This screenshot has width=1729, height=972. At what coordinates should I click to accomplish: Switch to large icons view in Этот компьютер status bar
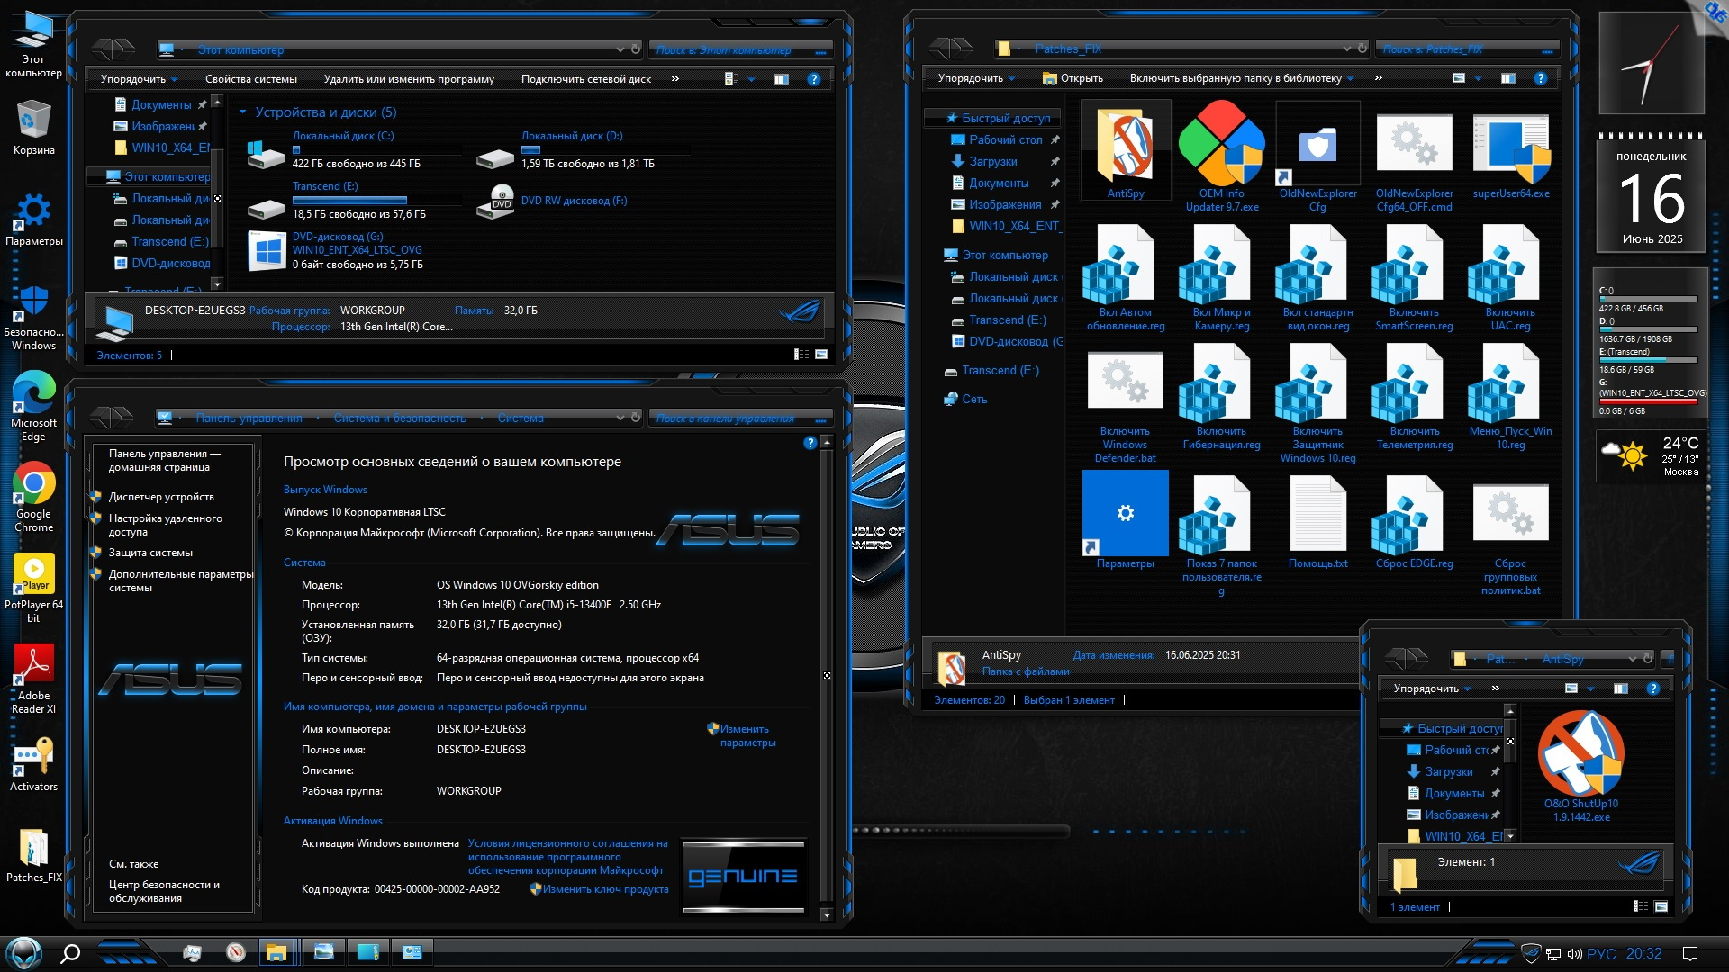point(821,355)
